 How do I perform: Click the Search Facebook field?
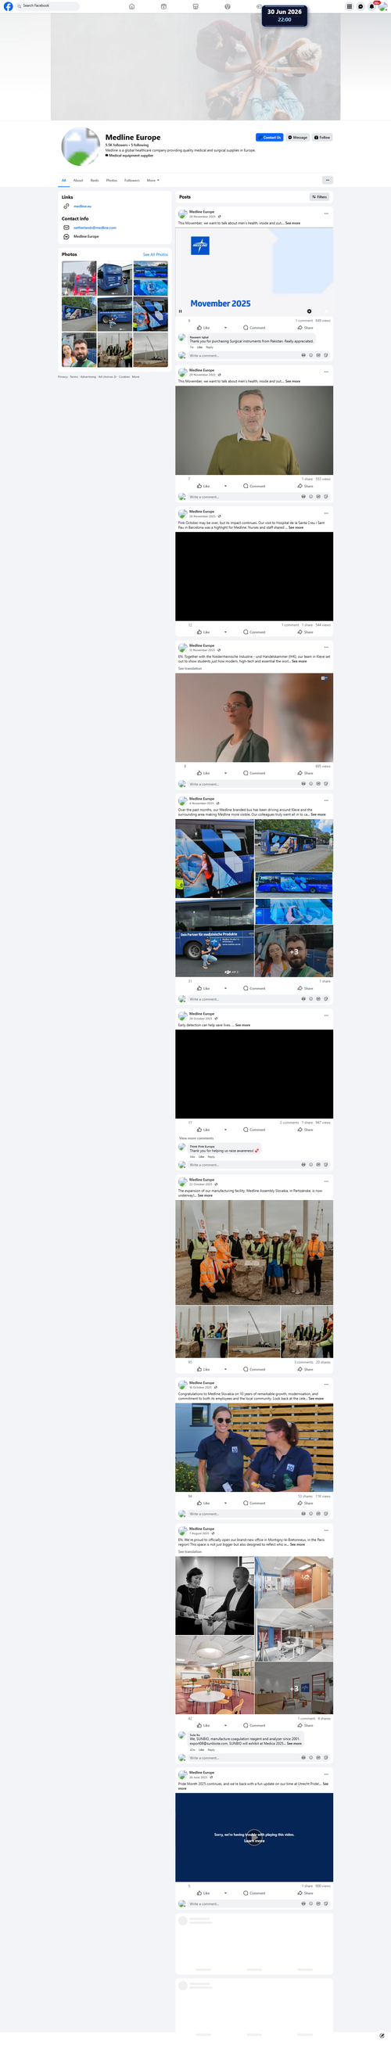pyautogui.click(x=48, y=5)
